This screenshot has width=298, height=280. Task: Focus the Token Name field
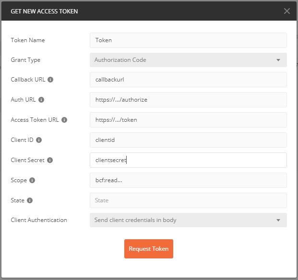[188, 40]
